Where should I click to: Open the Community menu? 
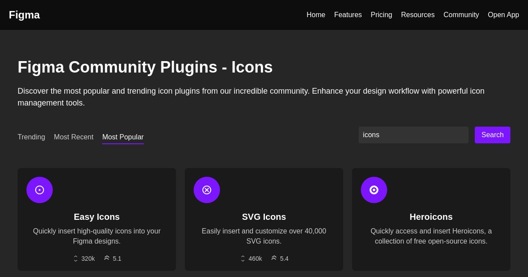[x=461, y=15]
